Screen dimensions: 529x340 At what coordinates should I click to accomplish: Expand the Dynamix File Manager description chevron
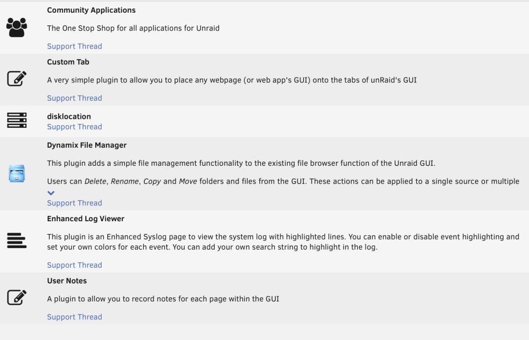click(51, 193)
